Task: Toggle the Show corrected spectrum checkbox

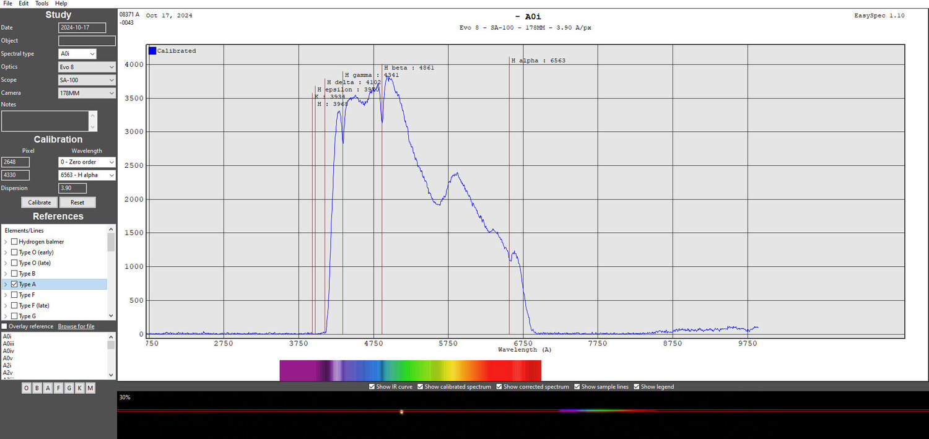Action: (499, 387)
